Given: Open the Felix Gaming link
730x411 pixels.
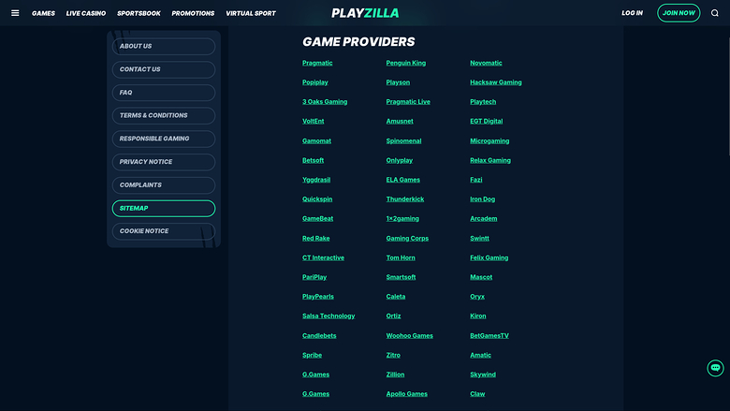Looking at the screenshot, I should click(x=489, y=257).
